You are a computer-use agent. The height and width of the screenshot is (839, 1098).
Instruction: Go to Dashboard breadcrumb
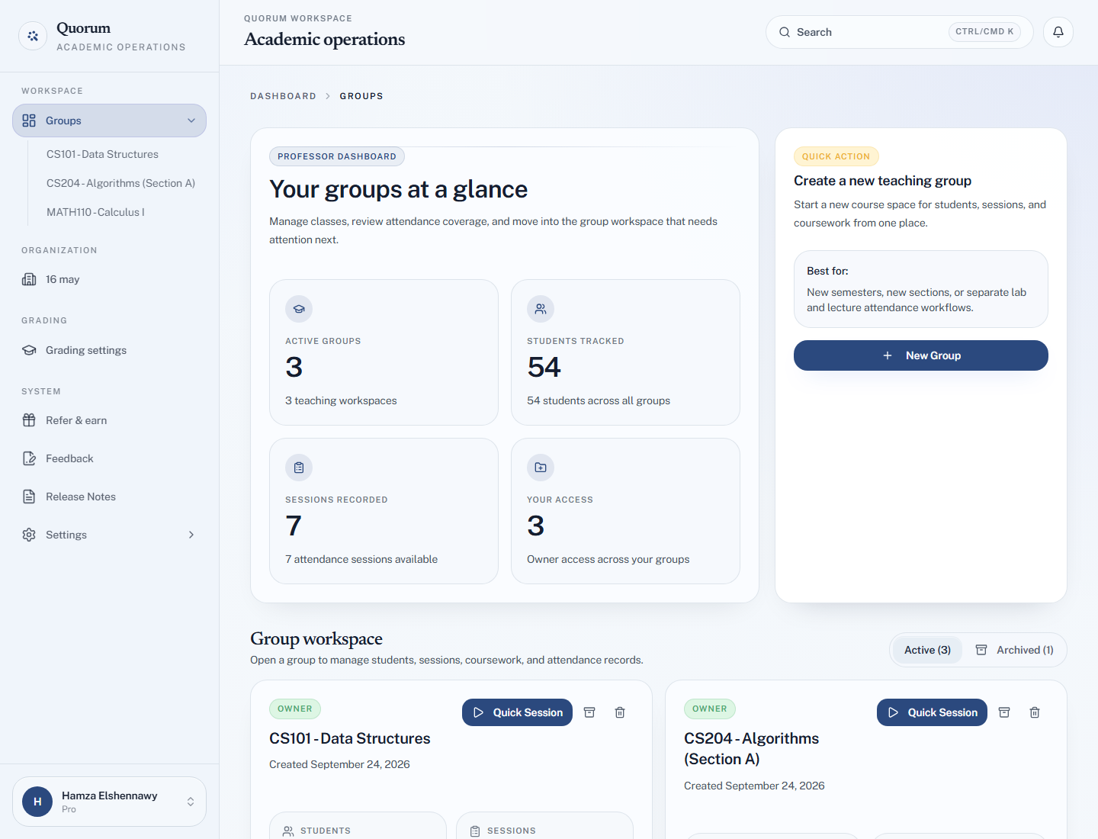[x=283, y=96]
